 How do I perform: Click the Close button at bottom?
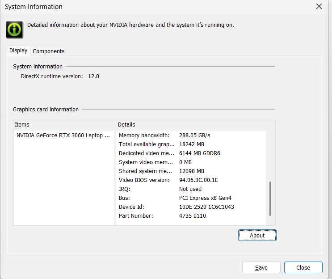pyautogui.click(x=303, y=267)
